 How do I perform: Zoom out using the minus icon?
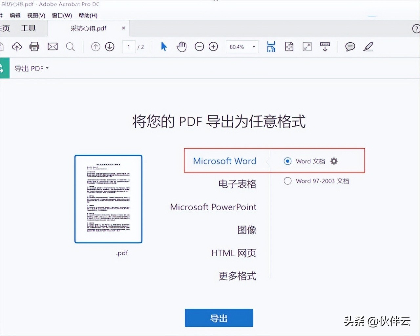[x=199, y=47]
